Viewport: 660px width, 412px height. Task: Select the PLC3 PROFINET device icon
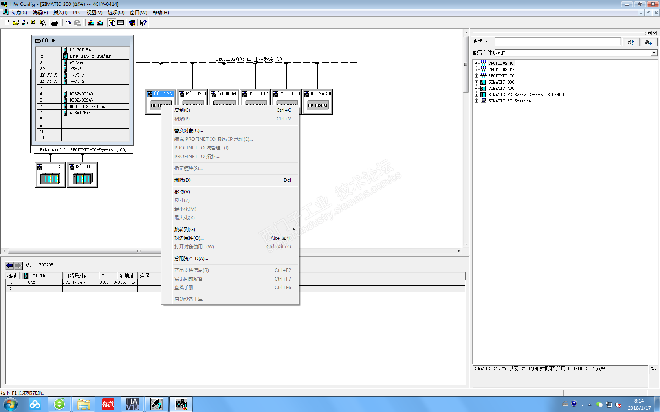(x=82, y=175)
